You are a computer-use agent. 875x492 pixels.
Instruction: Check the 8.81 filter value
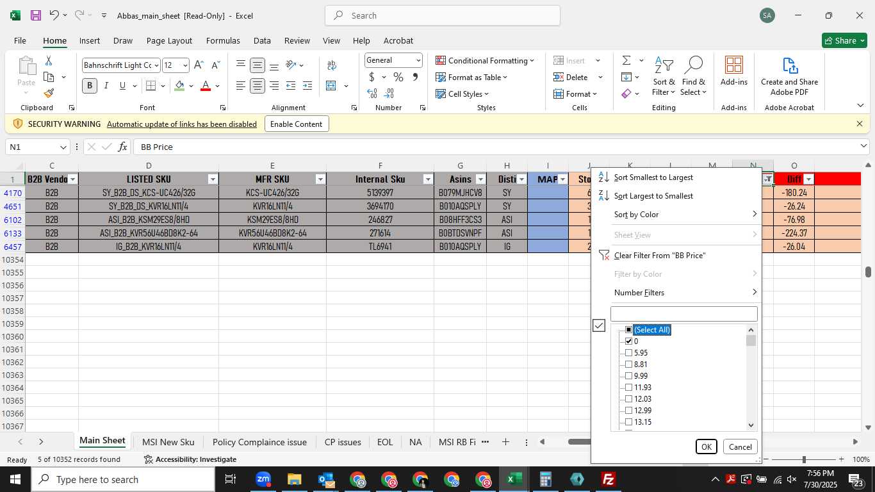pos(629,365)
